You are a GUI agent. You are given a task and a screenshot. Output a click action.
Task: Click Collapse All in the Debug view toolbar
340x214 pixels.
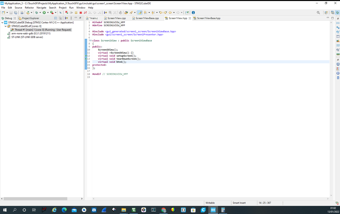coord(55,18)
